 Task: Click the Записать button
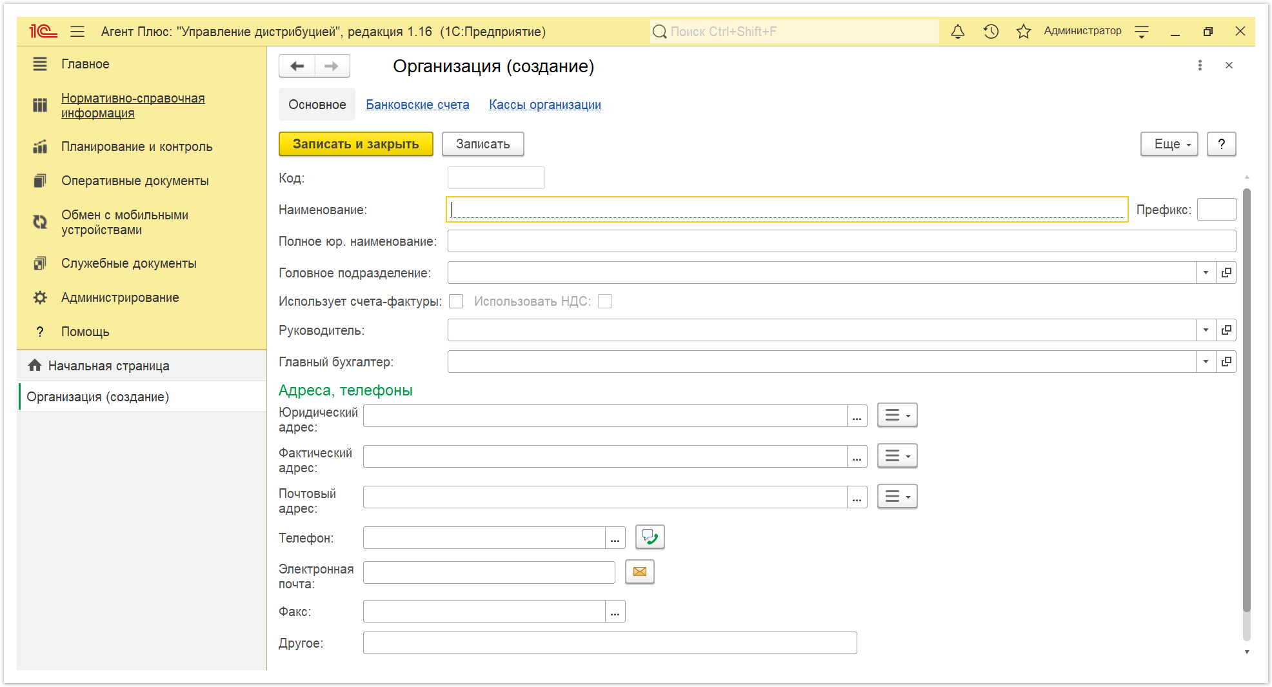coord(482,144)
